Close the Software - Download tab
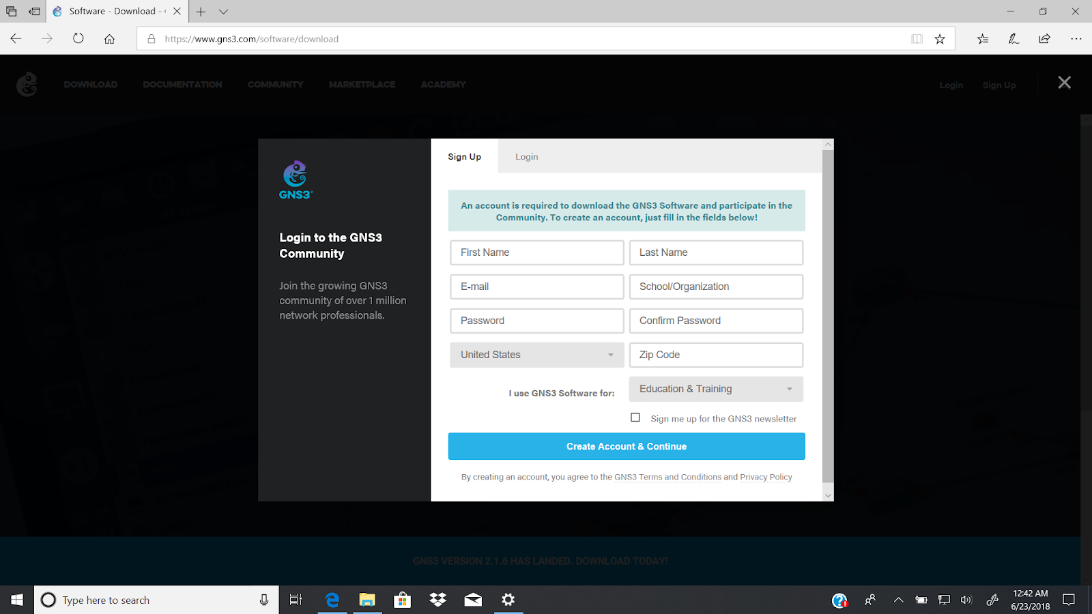The height and width of the screenshot is (614, 1092). (x=177, y=11)
